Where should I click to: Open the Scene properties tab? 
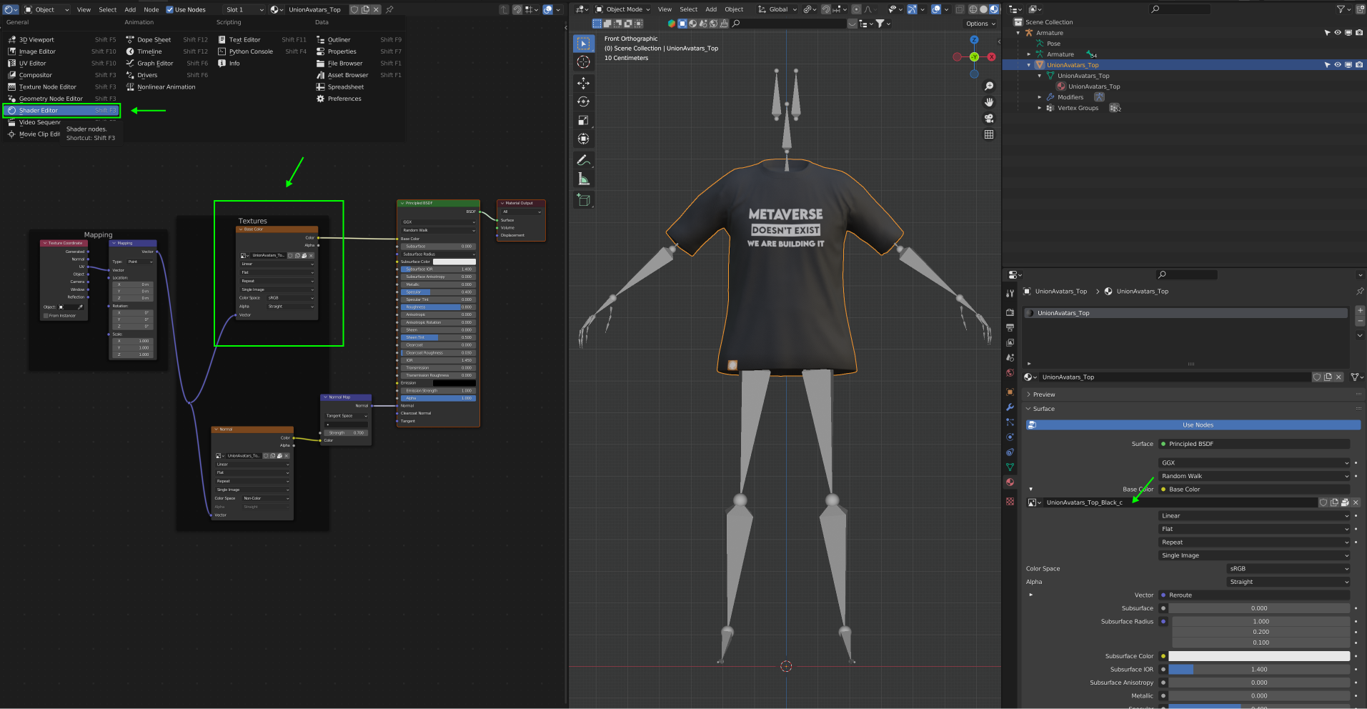tap(1010, 357)
